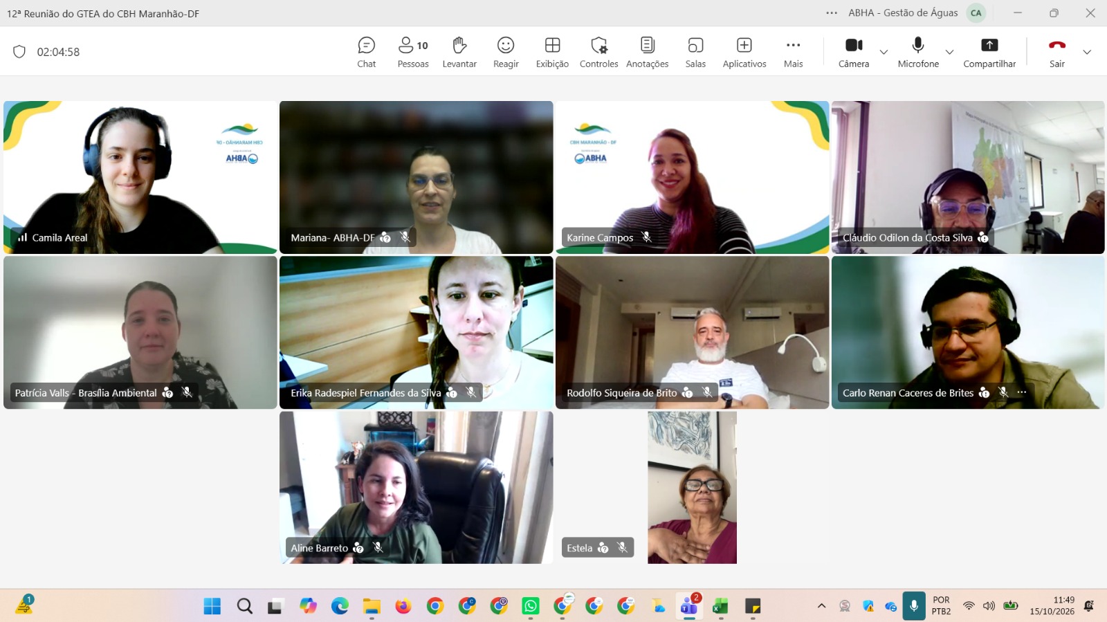Image resolution: width=1107 pixels, height=622 pixels.
Task: Click the name label Karine Campos
Action: pos(600,237)
